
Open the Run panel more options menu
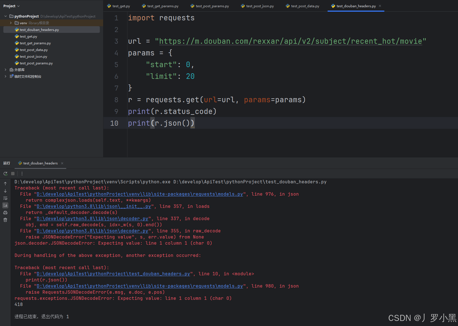(22, 174)
